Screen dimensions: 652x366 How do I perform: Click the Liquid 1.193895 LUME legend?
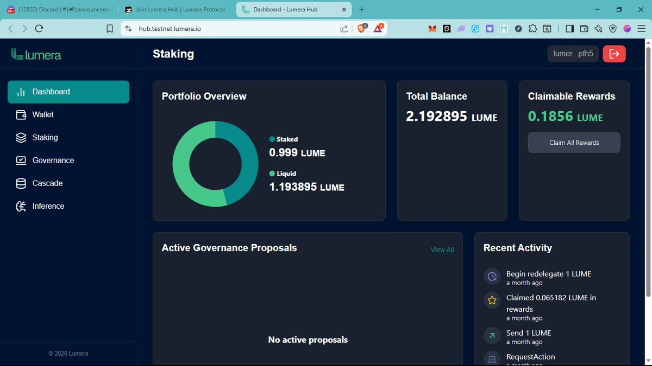point(307,181)
